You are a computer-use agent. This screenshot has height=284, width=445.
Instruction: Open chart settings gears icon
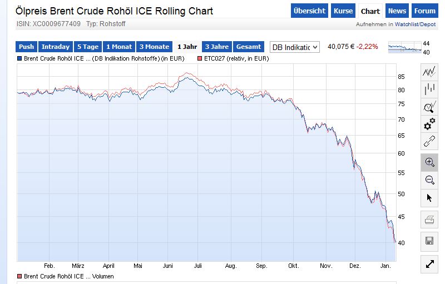pos(429,124)
